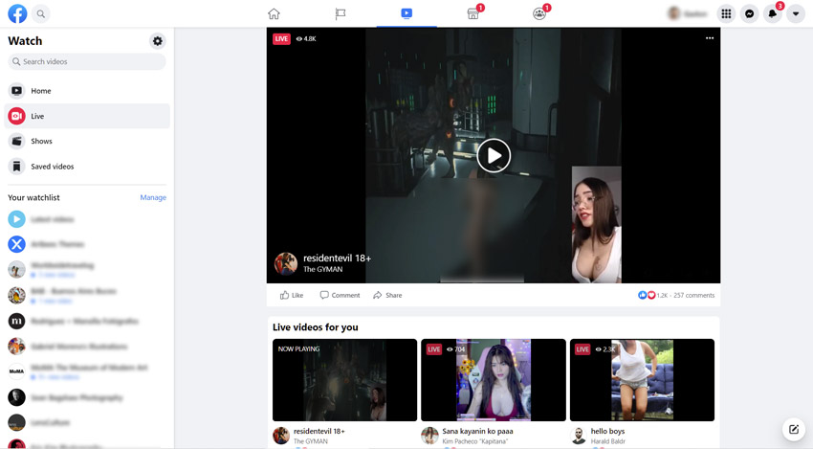Click the LIVE badge on main video
This screenshot has width=813, height=449.
(x=281, y=38)
